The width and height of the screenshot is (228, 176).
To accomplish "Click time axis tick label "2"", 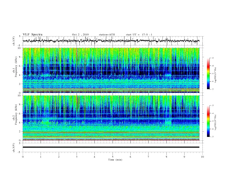I will click(59, 157).
